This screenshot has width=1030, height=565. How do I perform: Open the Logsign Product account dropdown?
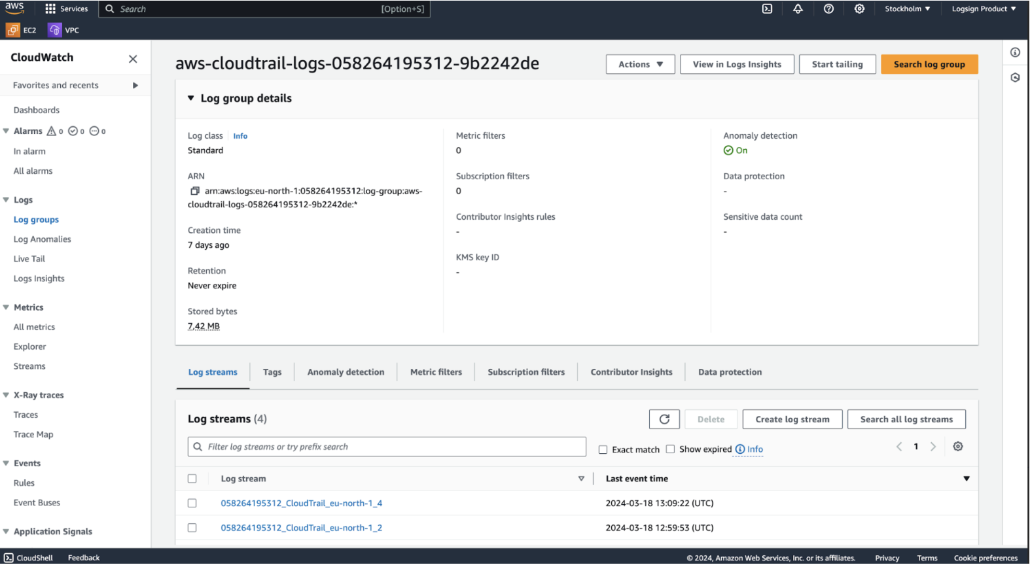[984, 9]
